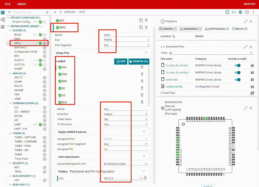Add an SPI module instance
Screen dimensions: 259x187
coord(45,120)
